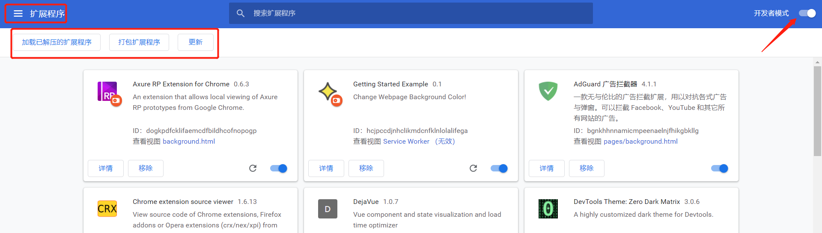Viewport: 822px width, 233px height.
Task: Click the Axure extension ID text
Action: pos(195,131)
